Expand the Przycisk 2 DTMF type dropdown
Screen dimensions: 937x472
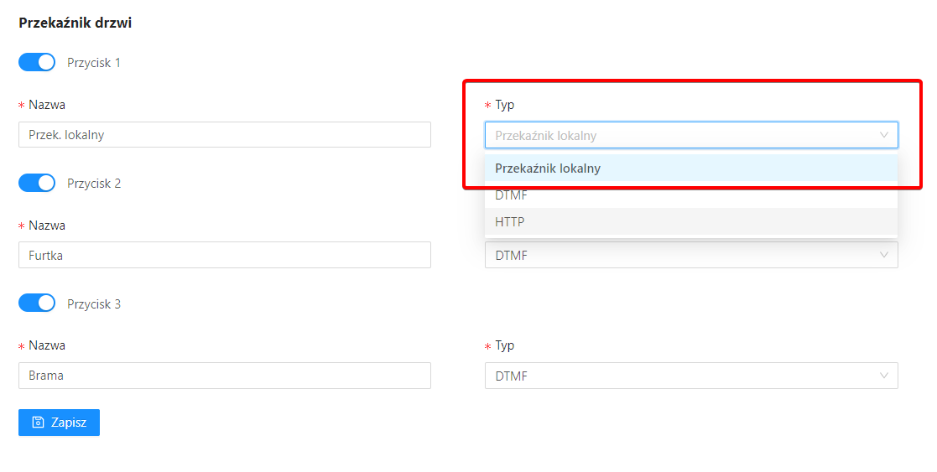[691, 255]
